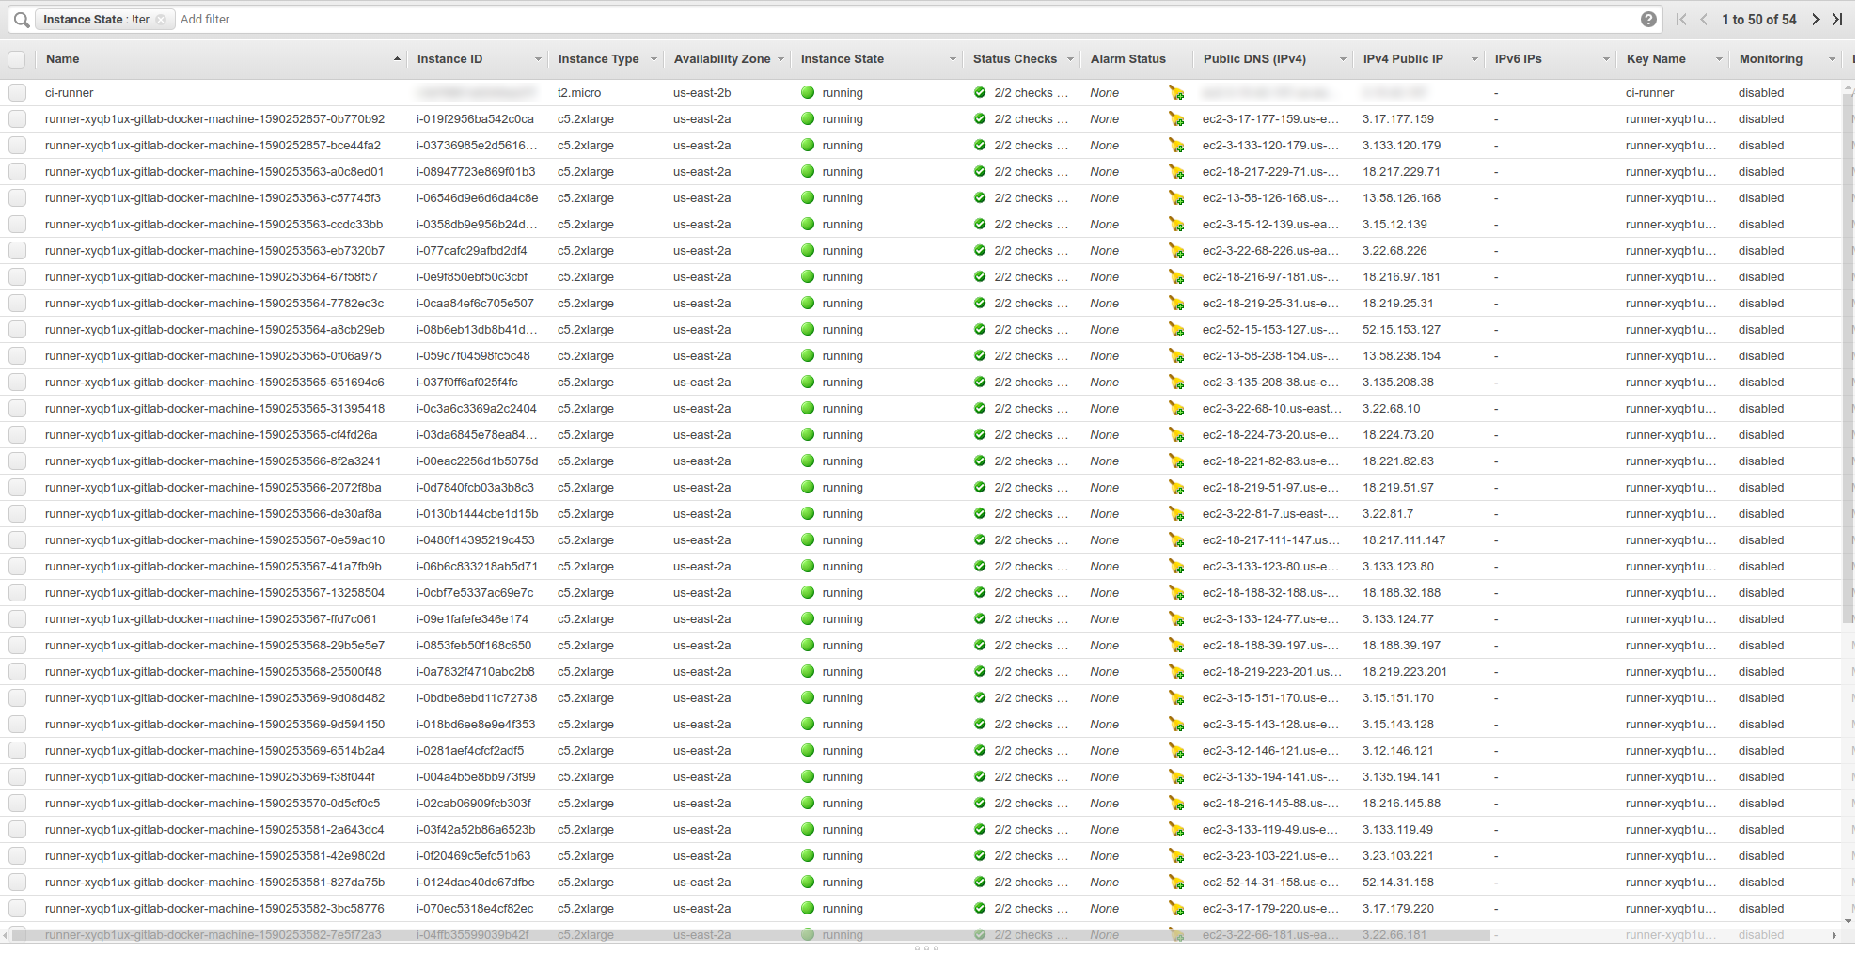Viewport: 1859px width, 953px height.
Task: Open IPv4 Public IP column dropdown arrow
Action: (x=1474, y=59)
